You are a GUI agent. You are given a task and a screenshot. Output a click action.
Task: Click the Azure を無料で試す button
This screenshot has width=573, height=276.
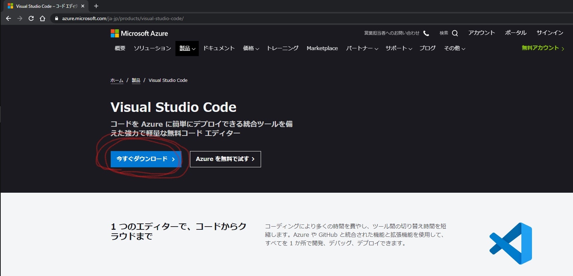(x=225, y=159)
